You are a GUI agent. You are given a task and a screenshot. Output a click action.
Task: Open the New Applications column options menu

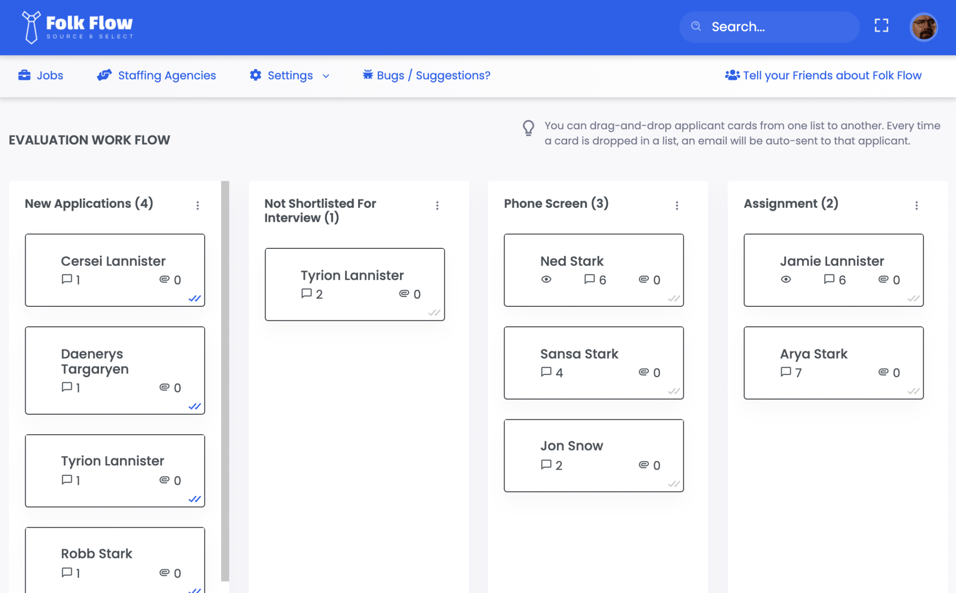point(198,205)
